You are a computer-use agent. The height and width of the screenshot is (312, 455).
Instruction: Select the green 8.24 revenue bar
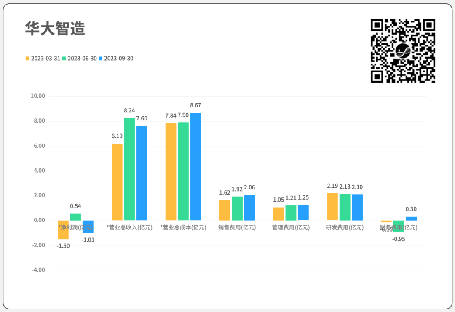pyautogui.click(x=129, y=168)
